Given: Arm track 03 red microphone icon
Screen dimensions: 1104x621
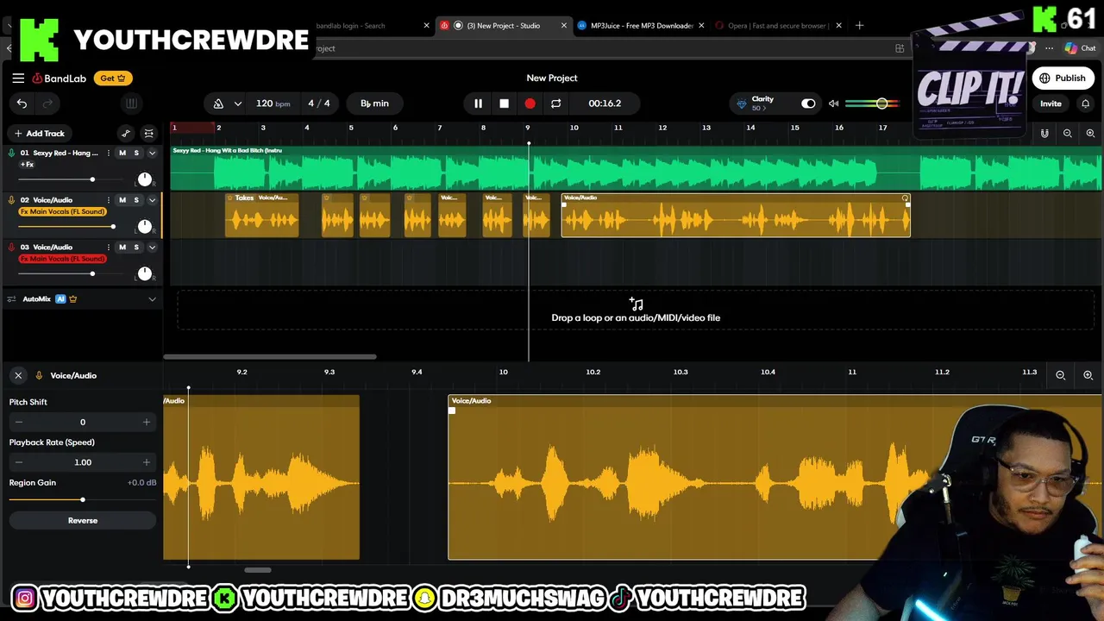Looking at the screenshot, I should (x=11, y=248).
